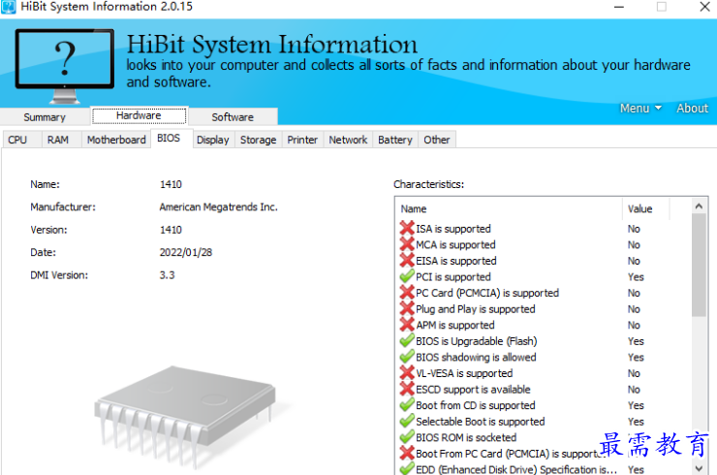717x475 pixels.
Task: Open the About link
Action: pos(693,109)
